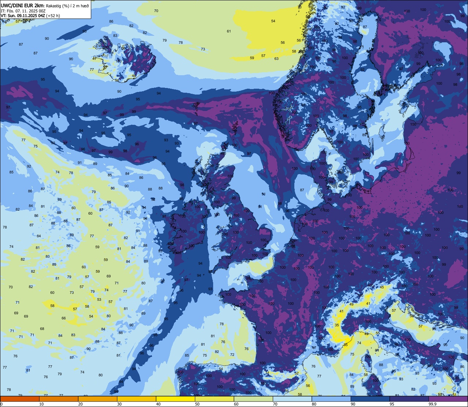Click the 0–10 dark orange legend swatch
Image resolution: width=468 pixels, height=407 pixels.
pyautogui.click(x=20, y=399)
